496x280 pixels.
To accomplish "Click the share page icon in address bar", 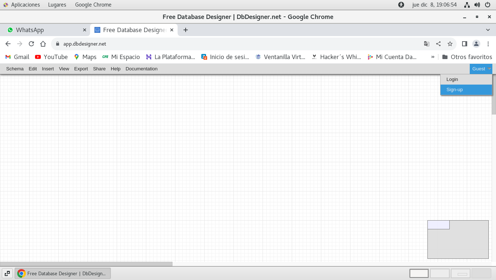I will point(438,44).
